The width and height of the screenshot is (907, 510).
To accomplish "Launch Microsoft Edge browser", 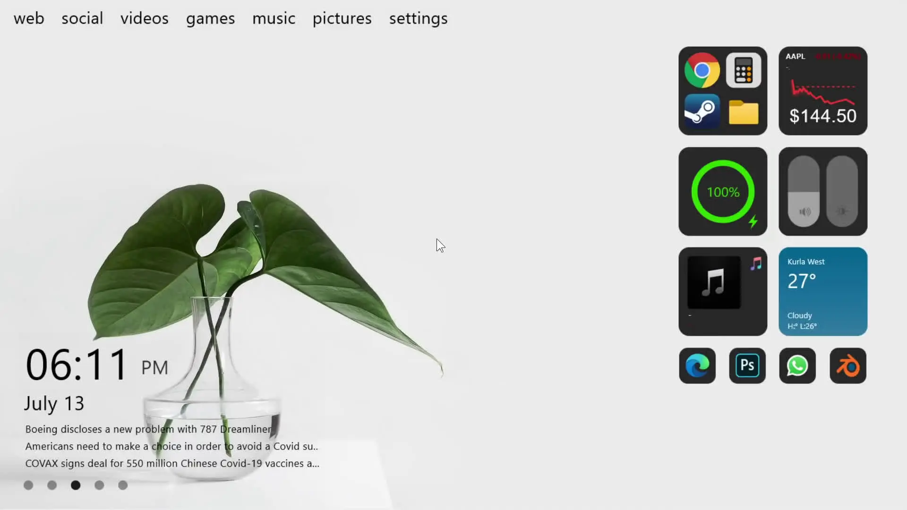I will click(x=697, y=365).
